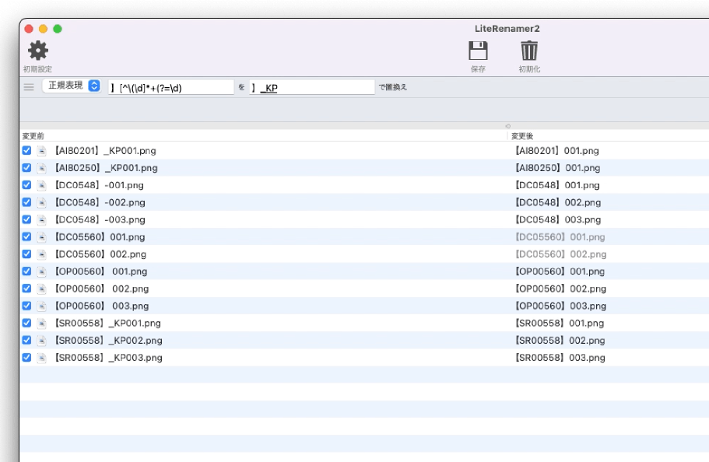Open the 初期設定 gear settings icon
This screenshot has width=709, height=462.
tap(37, 51)
